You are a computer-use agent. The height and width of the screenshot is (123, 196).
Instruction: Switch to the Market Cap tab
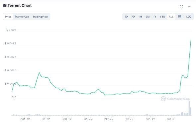pyautogui.click(x=22, y=17)
